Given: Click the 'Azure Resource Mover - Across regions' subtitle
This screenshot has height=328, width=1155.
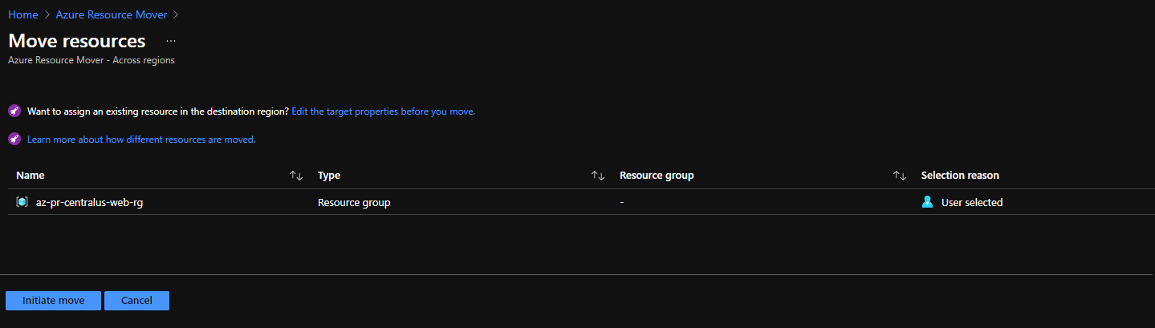Looking at the screenshot, I should [x=92, y=60].
